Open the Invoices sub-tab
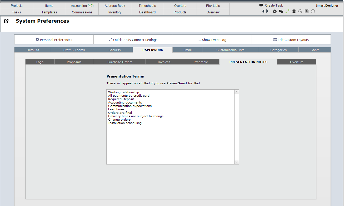Viewport: 344px width, 206px height. click(x=164, y=62)
